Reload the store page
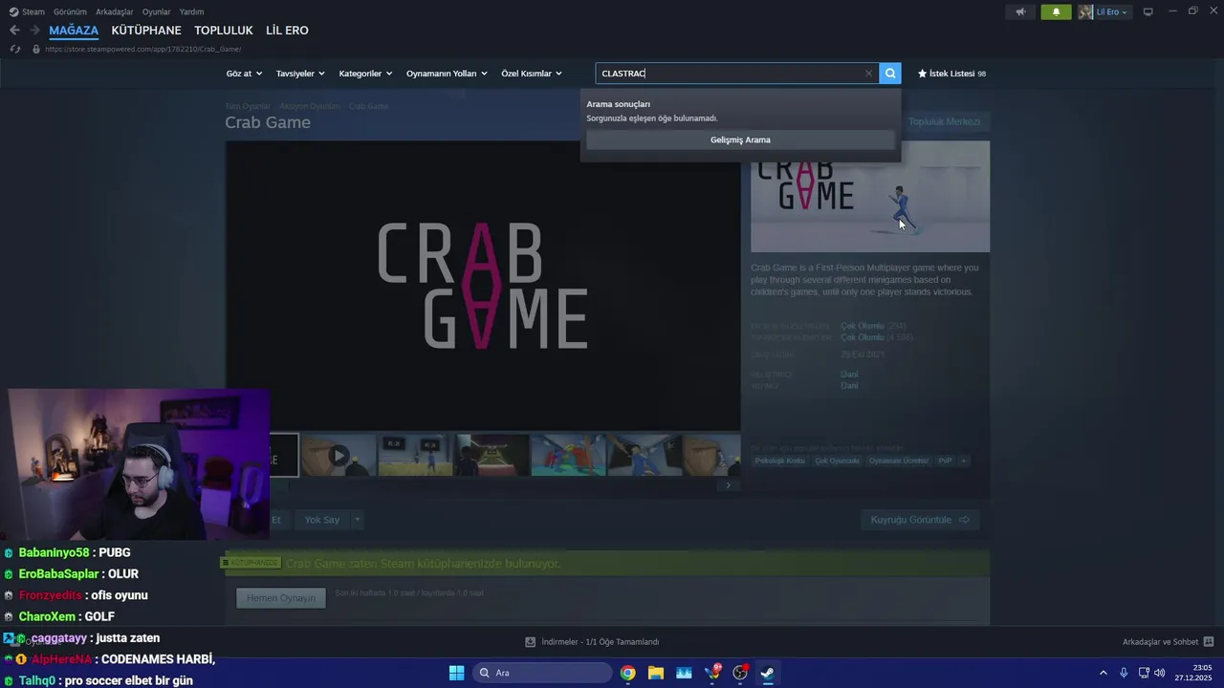The width and height of the screenshot is (1224, 688). 14,49
